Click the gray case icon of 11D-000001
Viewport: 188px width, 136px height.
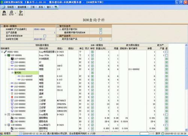pos(9,115)
